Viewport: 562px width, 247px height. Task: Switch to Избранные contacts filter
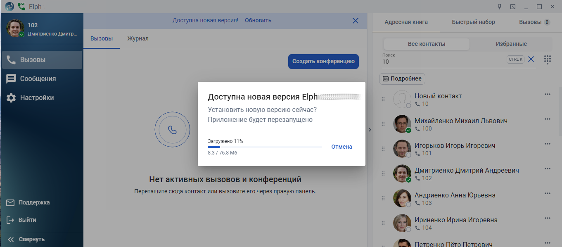(511, 44)
